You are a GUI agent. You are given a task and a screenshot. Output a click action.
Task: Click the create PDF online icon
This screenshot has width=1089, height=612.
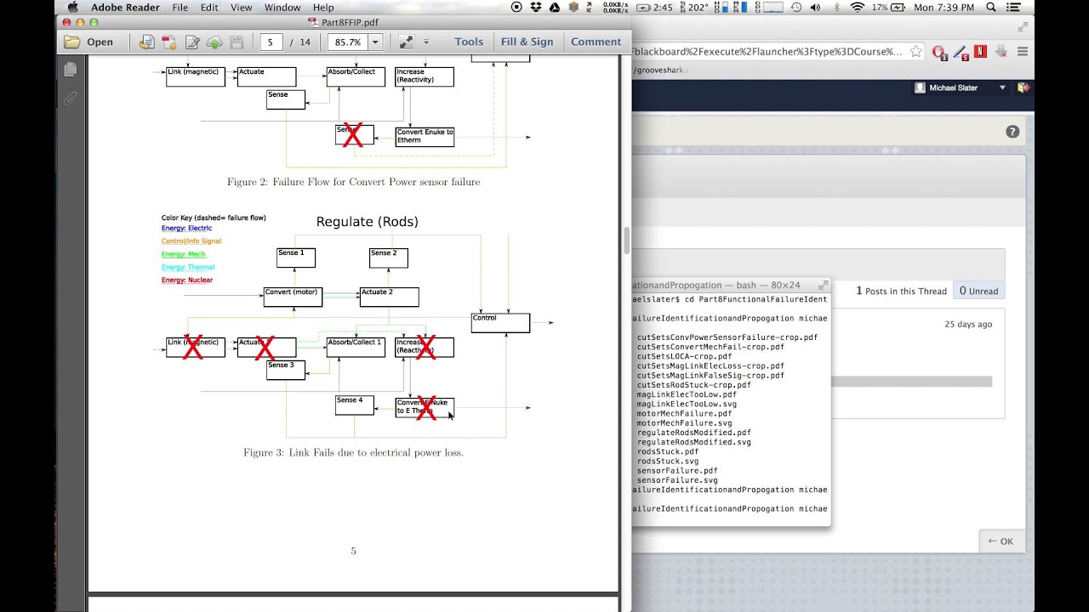tap(147, 42)
